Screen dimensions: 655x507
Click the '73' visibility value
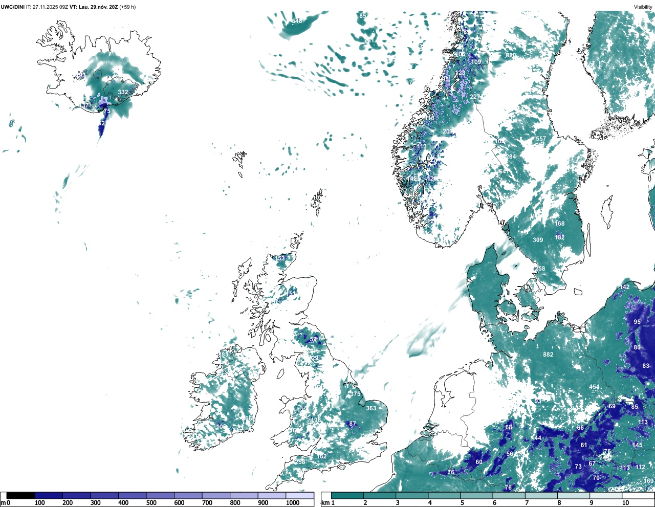click(578, 467)
